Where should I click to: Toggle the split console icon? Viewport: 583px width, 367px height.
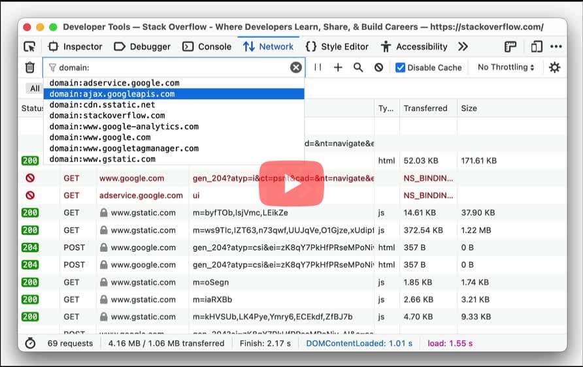(510, 47)
